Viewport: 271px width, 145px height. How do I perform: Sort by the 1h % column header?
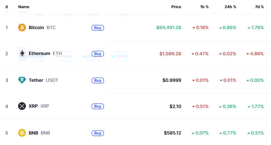(204, 7)
